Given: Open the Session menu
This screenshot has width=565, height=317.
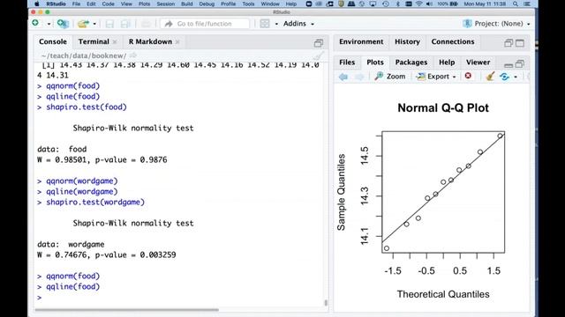Looking at the screenshot, I should 165,4.
